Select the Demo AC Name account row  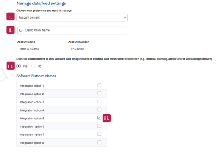click(29, 49)
